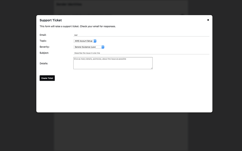Screen dimensions: 242x151
Task: Click the stepper arrows beside General Guidance
Action: click(x=103, y=47)
